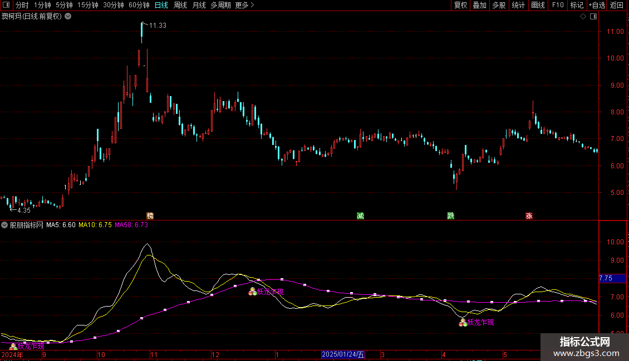Click the MA10: 6.75 indicator value
629x361 pixels.
click(95, 225)
